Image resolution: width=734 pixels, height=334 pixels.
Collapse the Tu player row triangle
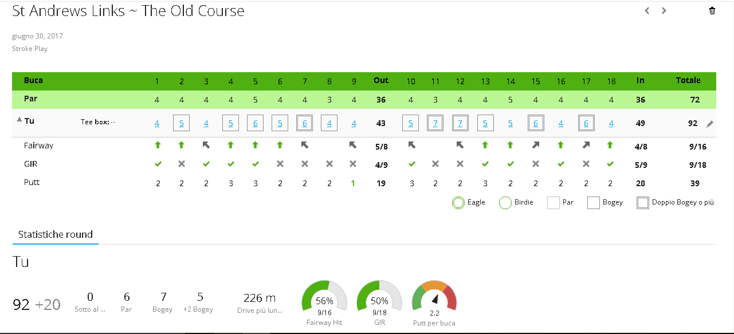19,120
